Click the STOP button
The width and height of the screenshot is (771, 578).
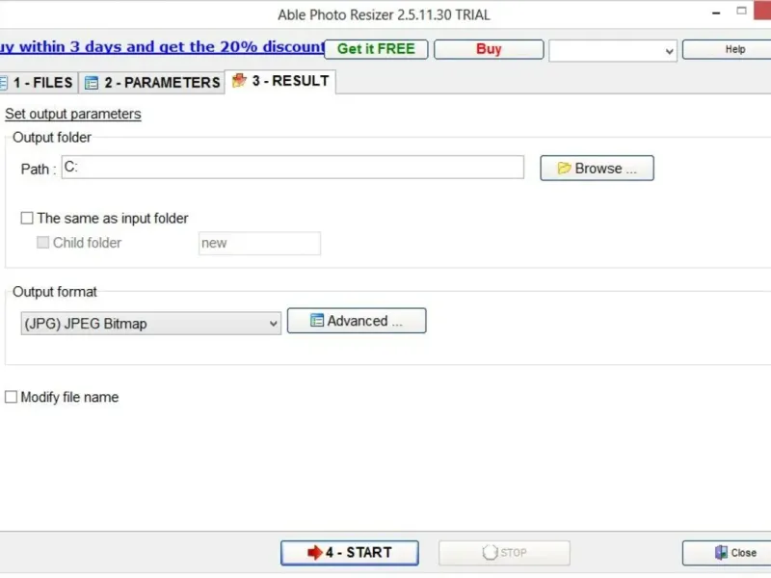pyautogui.click(x=504, y=553)
